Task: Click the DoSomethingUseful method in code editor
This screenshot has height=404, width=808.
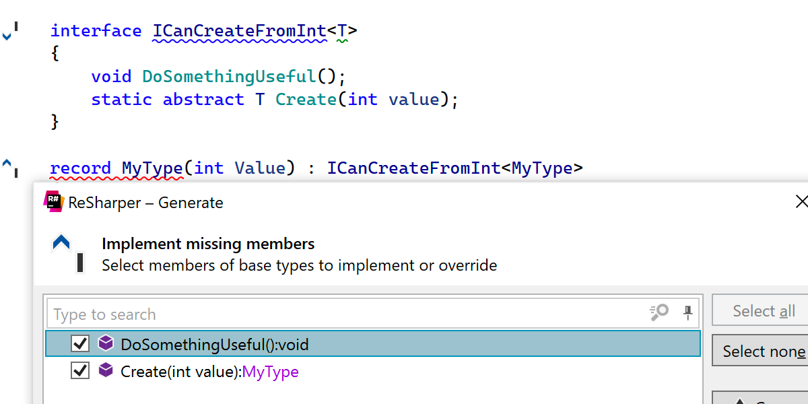Action: pyautogui.click(x=229, y=77)
